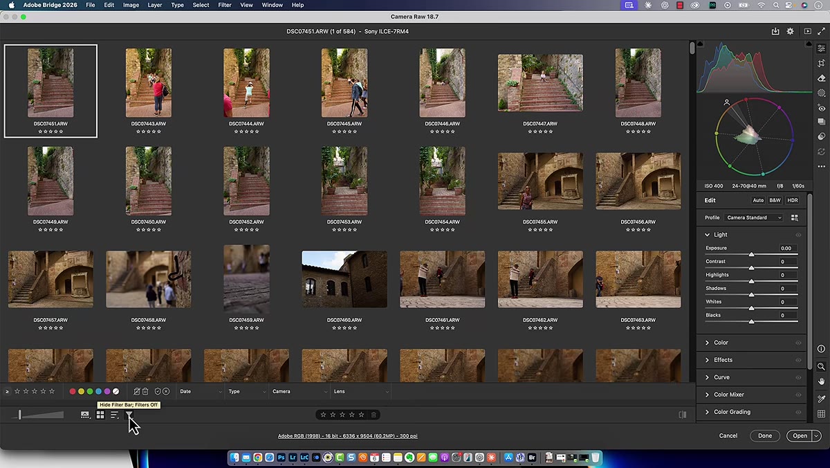Select the Crop and Rotate tool

point(821,63)
